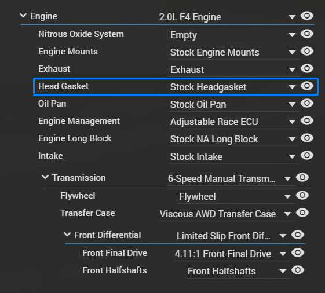325x293 pixels.
Task: Collapse the Transmission tree section
Action: point(45,177)
